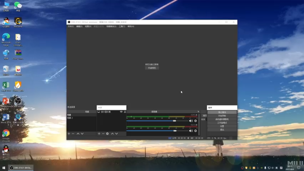Screen dimensions: 304x171
Task: Open WeGame desktop shortcut
Action: pos(18,22)
